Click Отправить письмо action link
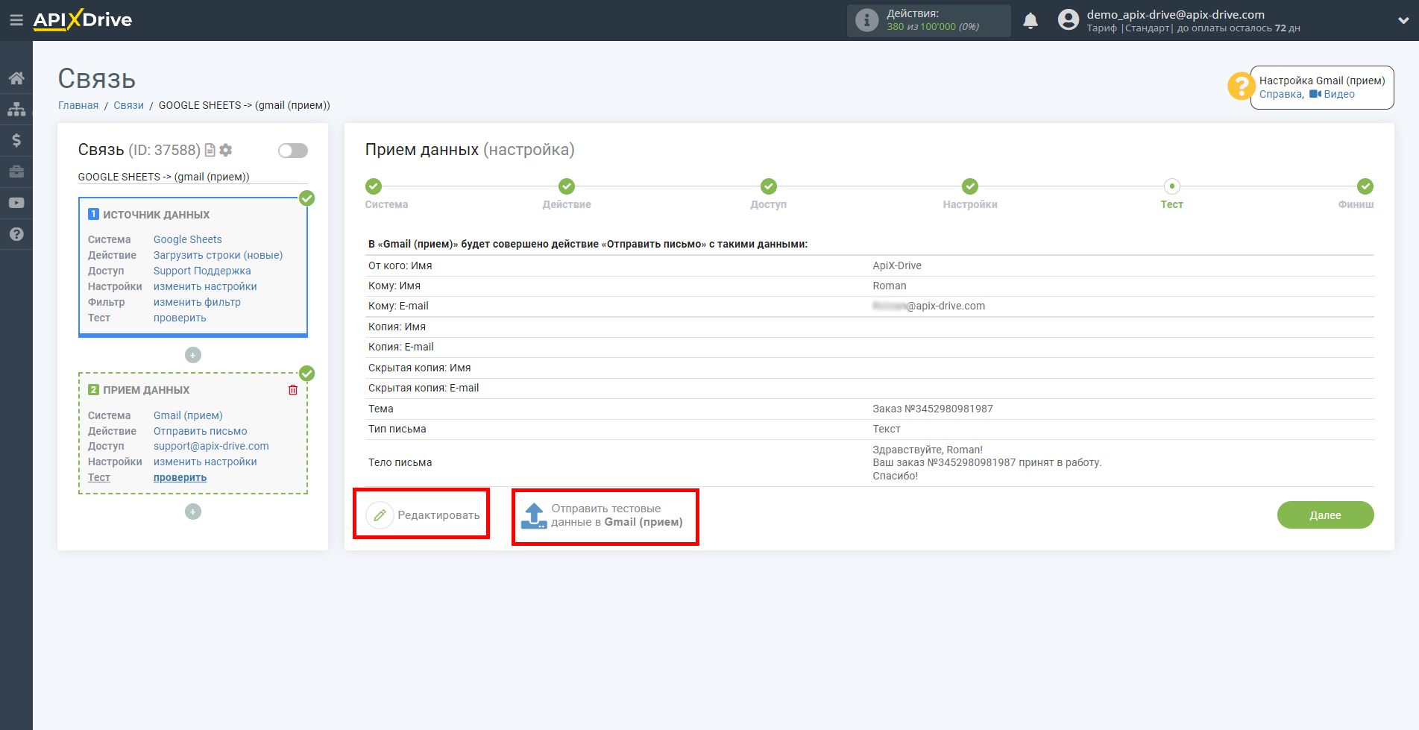 point(200,431)
